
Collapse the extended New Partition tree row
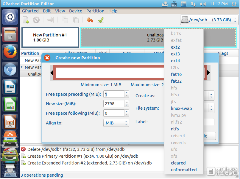pos(22,67)
